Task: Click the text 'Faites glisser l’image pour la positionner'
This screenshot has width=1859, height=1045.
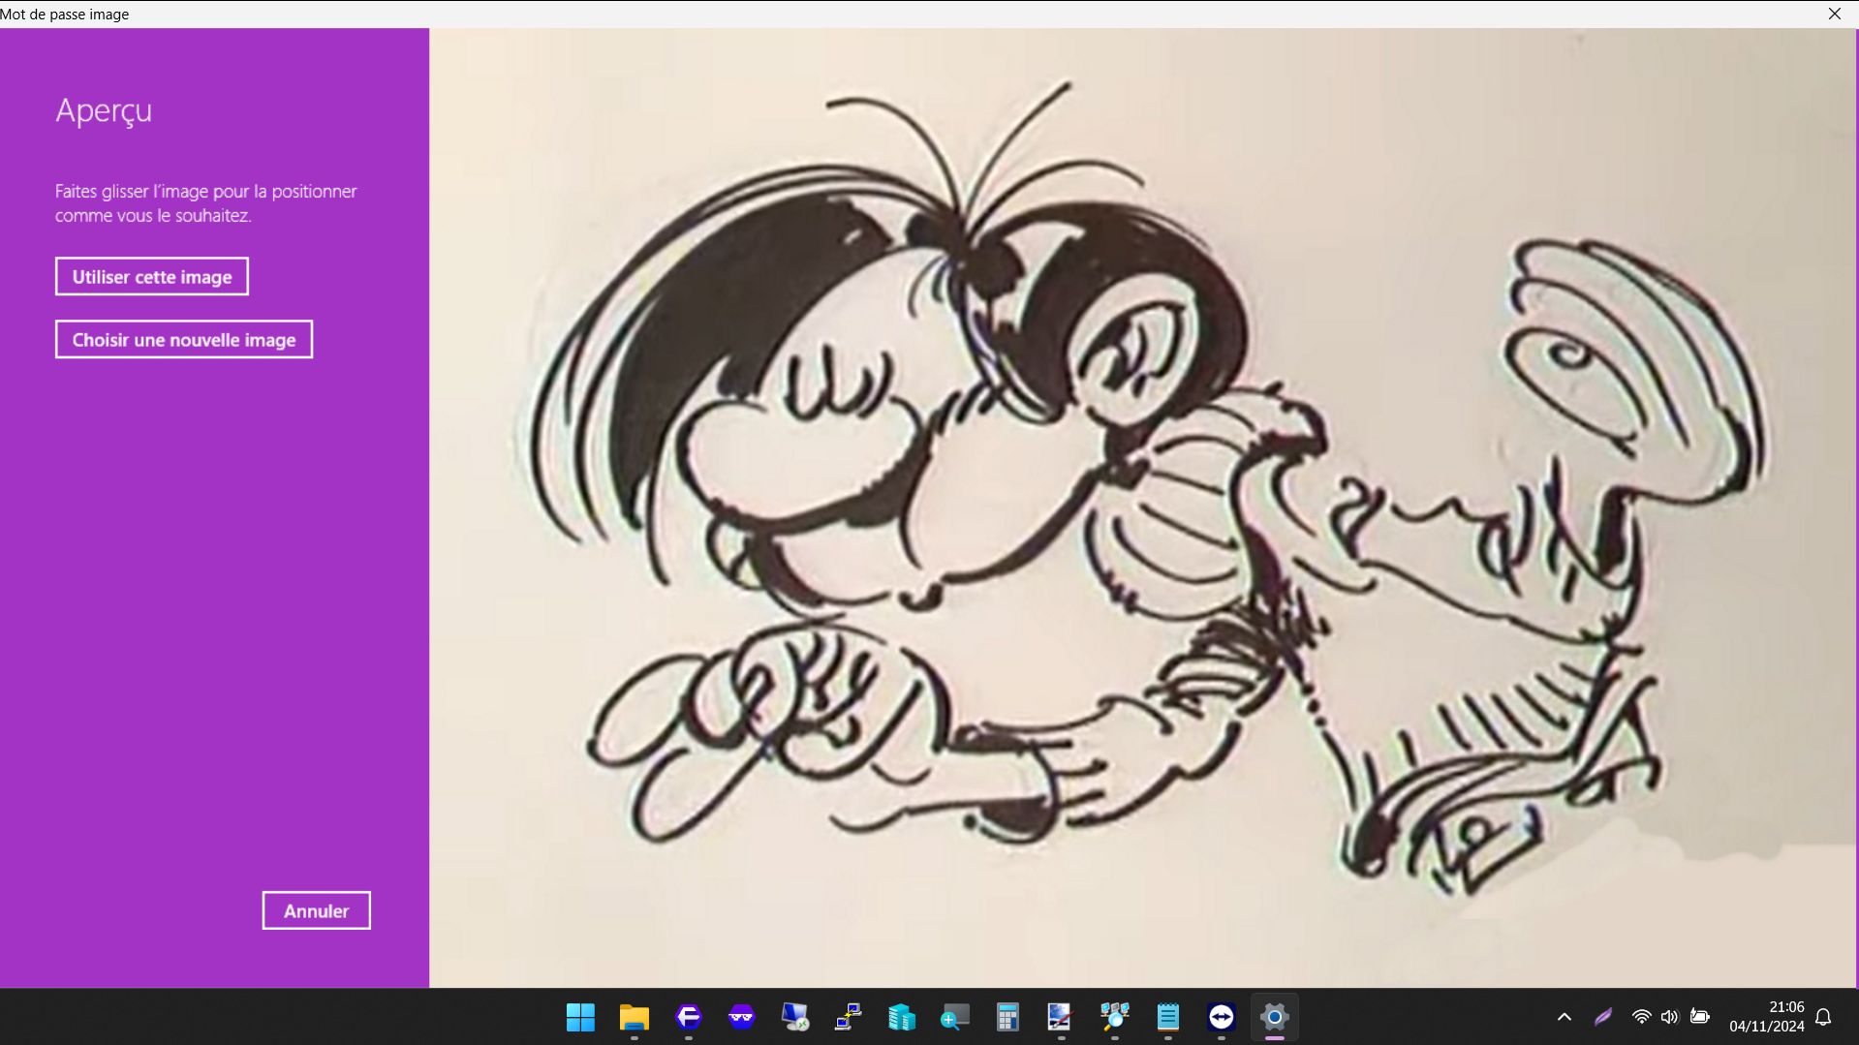Action: 206,192
